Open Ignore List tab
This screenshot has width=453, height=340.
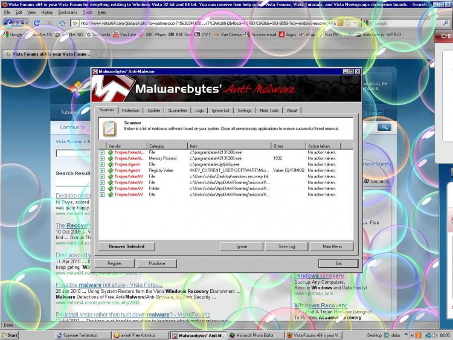tap(220, 111)
